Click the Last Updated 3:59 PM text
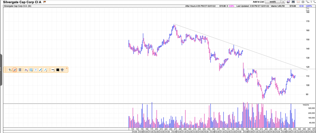 [253, 6]
